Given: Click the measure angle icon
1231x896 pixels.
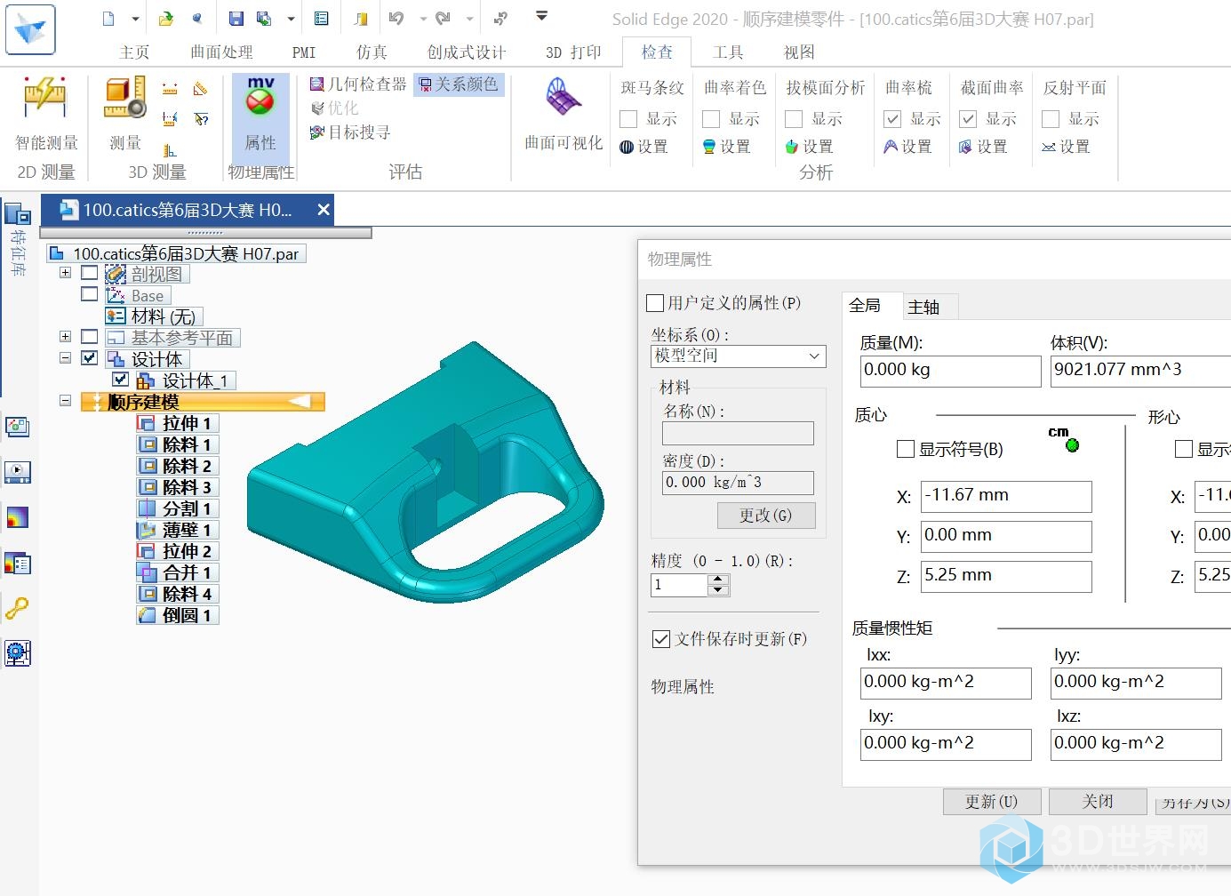Looking at the screenshot, I should pos(201,89).
